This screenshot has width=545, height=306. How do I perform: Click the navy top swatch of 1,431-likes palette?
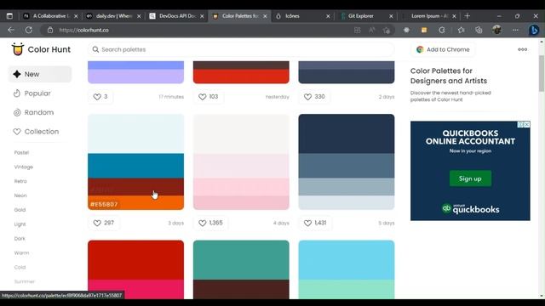(347, 134)
